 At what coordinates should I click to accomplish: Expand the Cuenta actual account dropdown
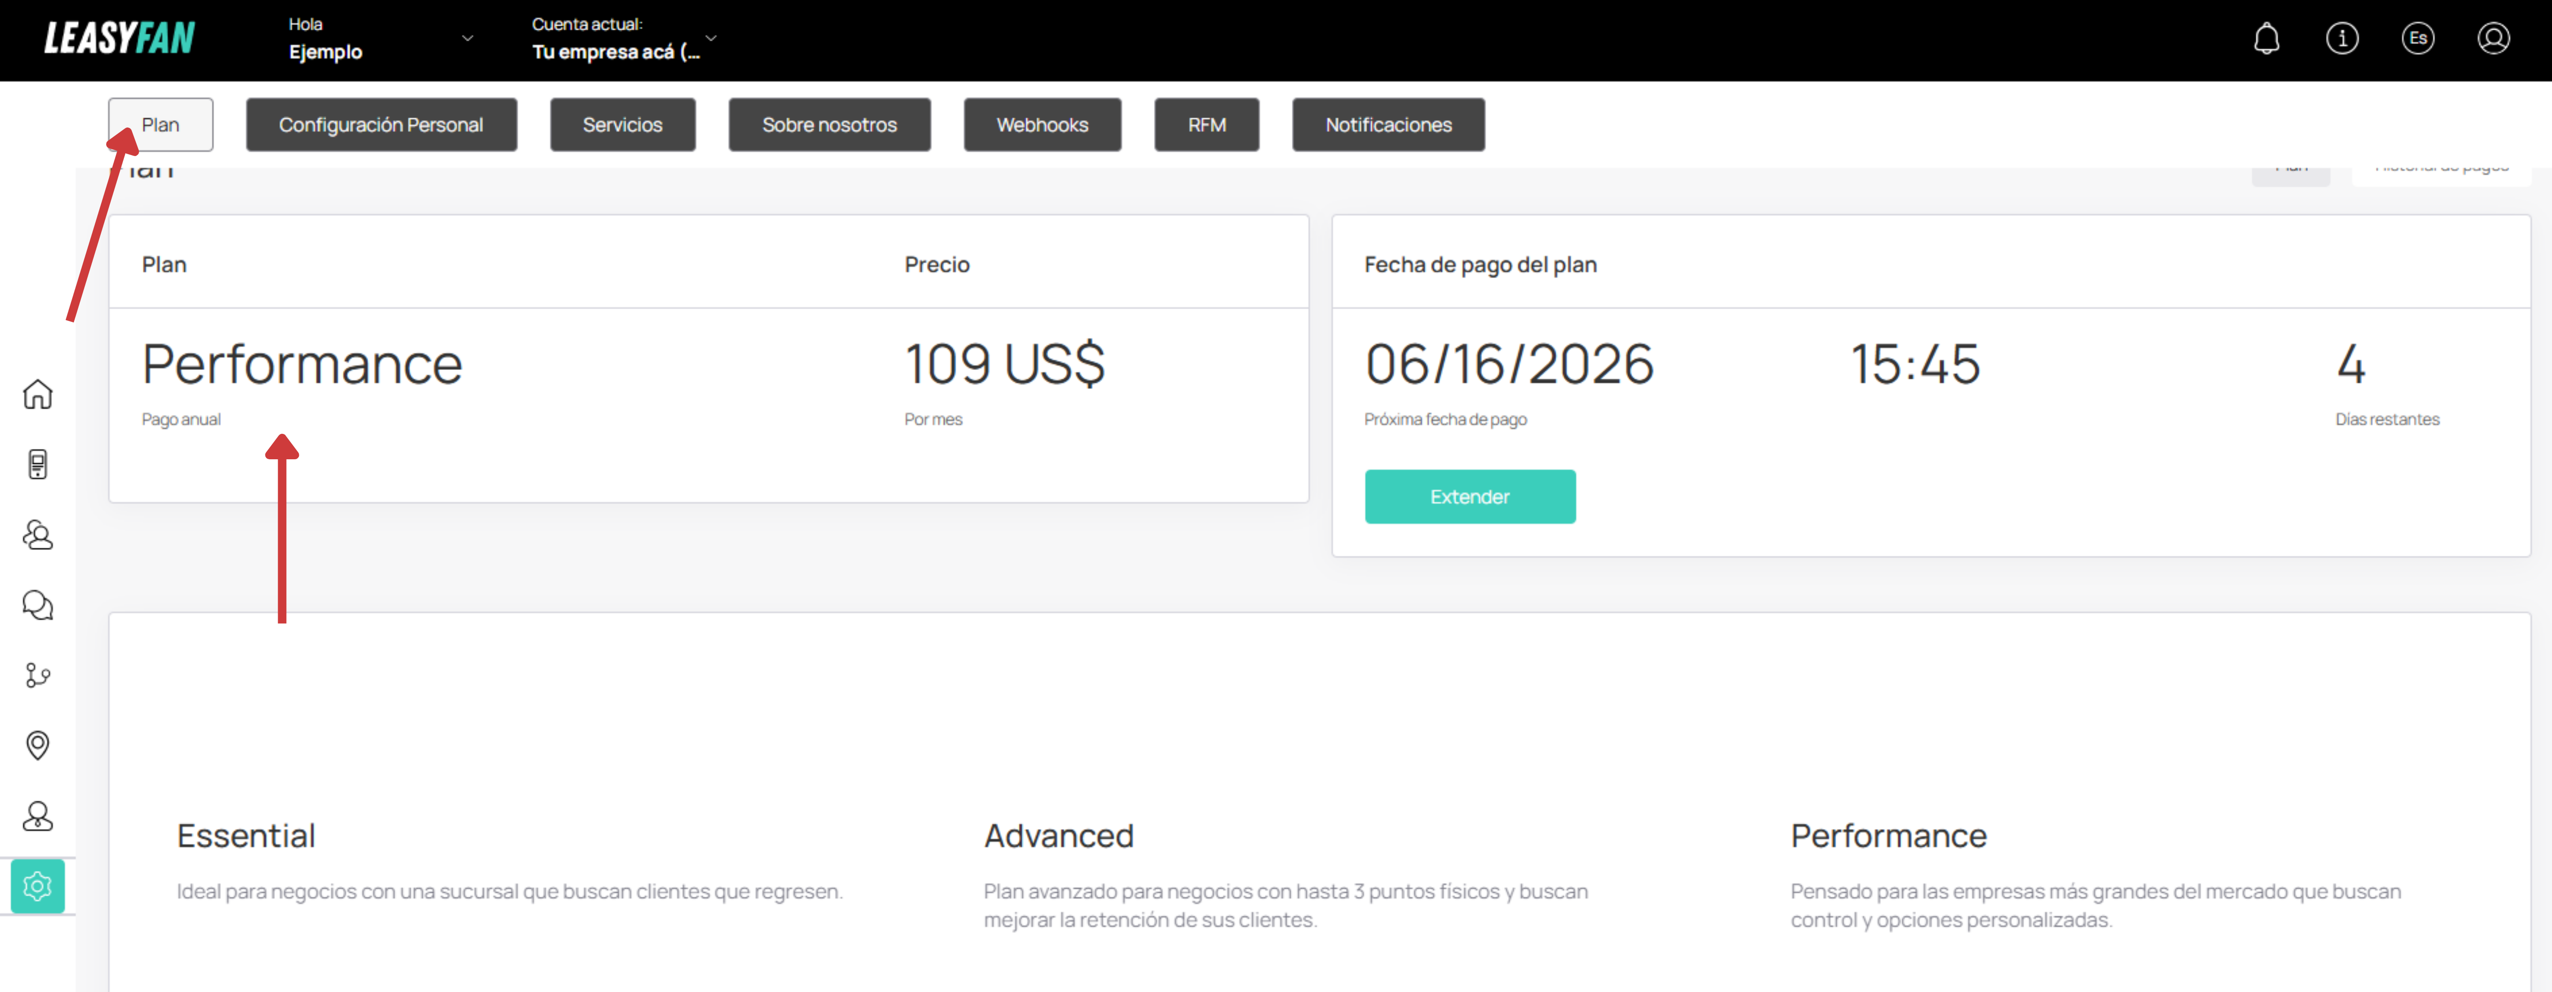click(x=624, y=39)
